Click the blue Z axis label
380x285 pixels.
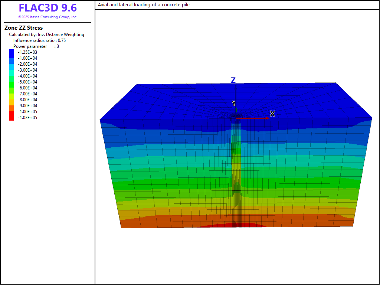point(233,81)
